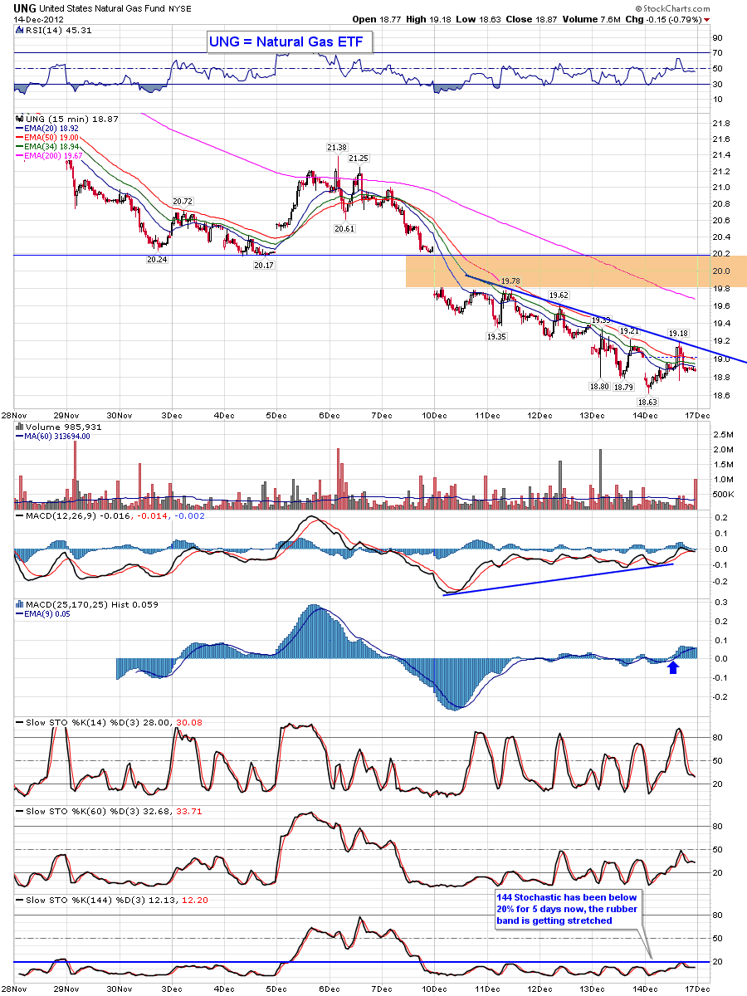Click the '500K' volume axis label

[x=723, y=495]
